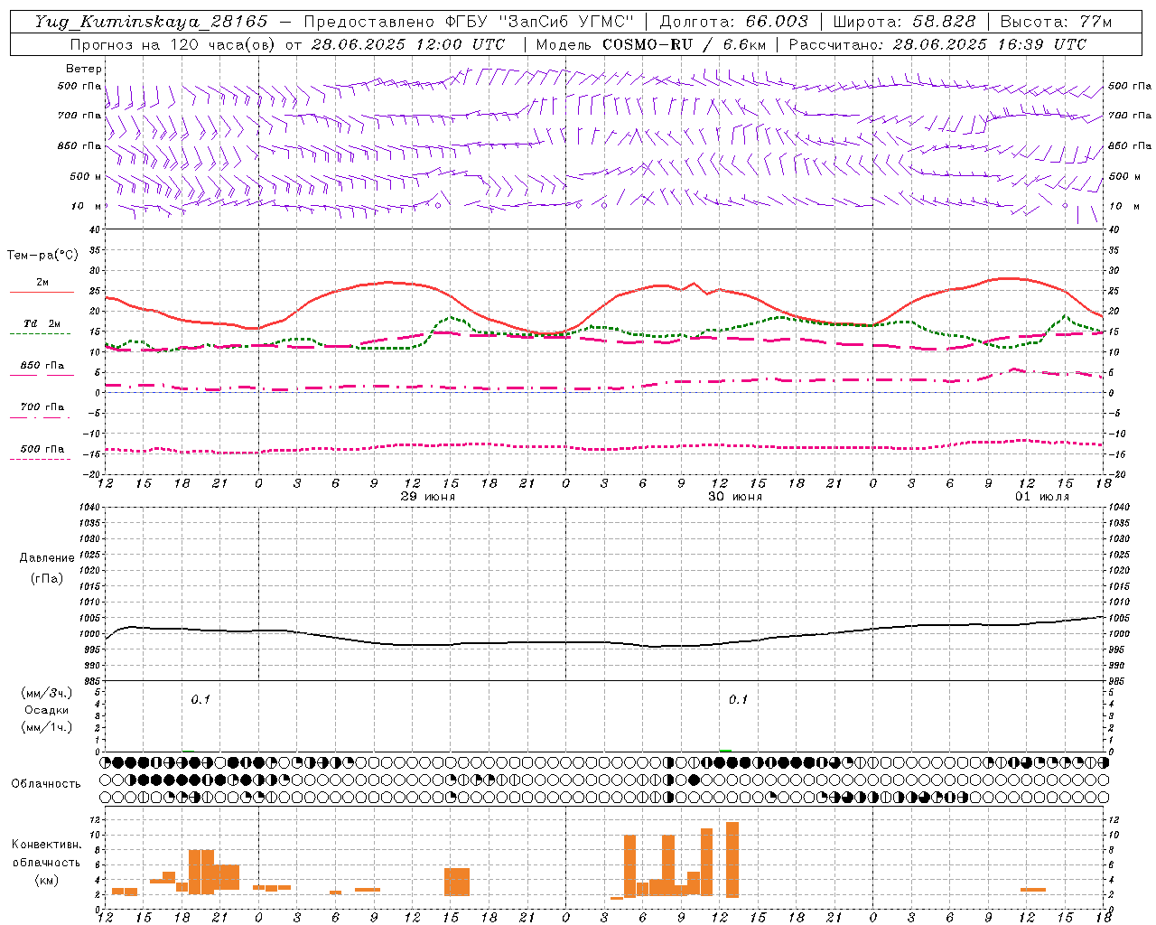Click the 01 июля date label
Screen dimensions: 1156x925
coord(1042,497)
